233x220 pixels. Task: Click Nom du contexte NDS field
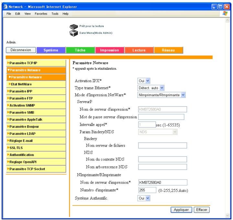point(162,159)
